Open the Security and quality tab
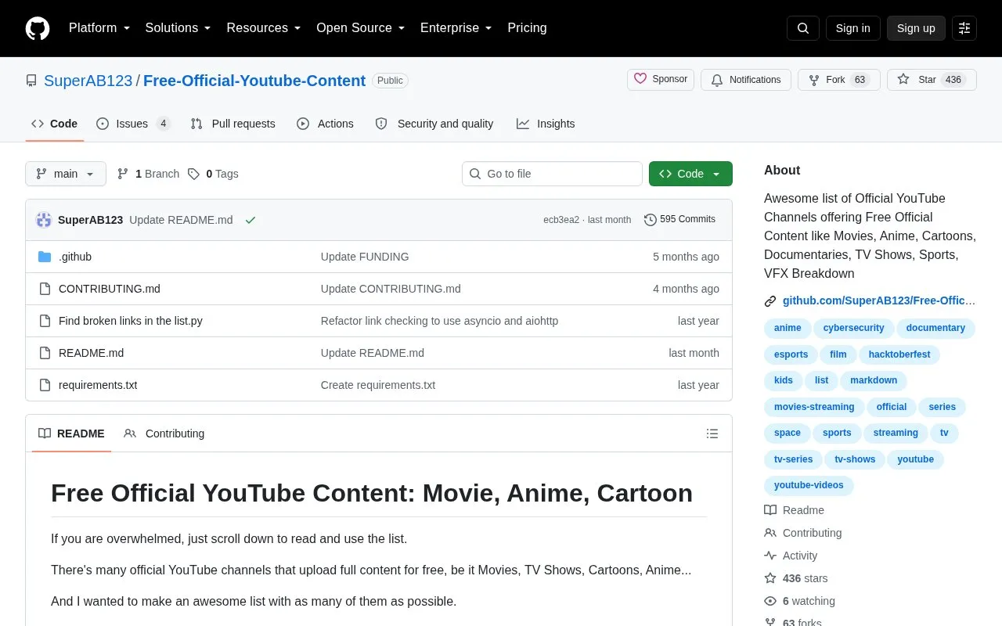 434,124
